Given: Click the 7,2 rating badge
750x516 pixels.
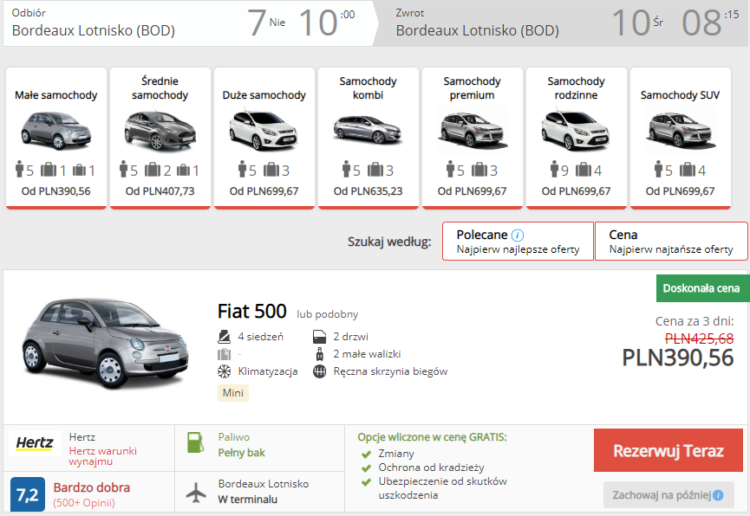Looking at the screenshot, I should pos(27,495).
